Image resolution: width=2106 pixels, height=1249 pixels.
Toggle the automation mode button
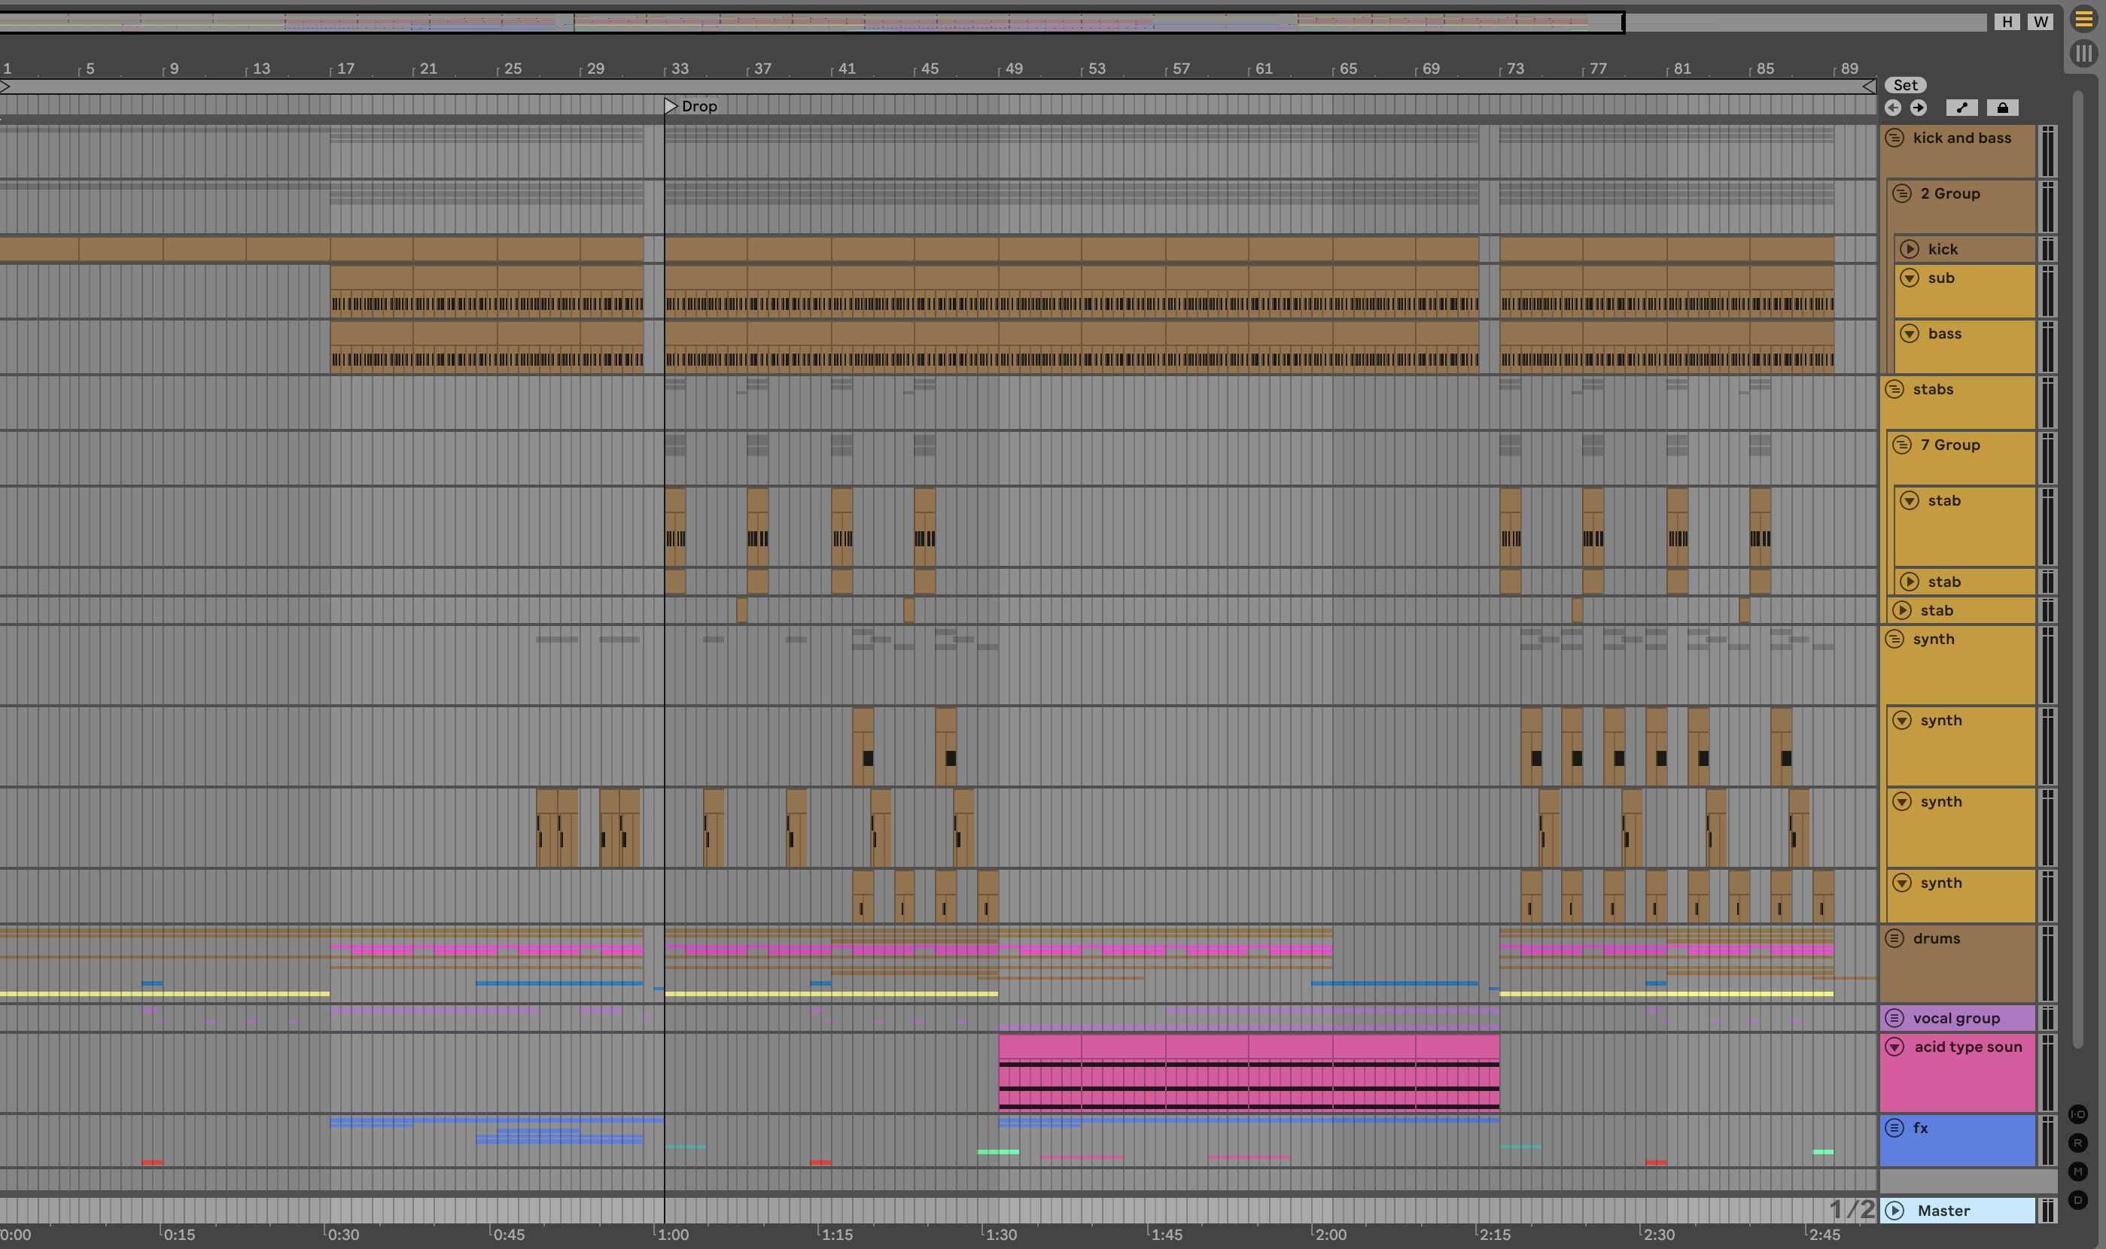click(x=1961, y=108)
